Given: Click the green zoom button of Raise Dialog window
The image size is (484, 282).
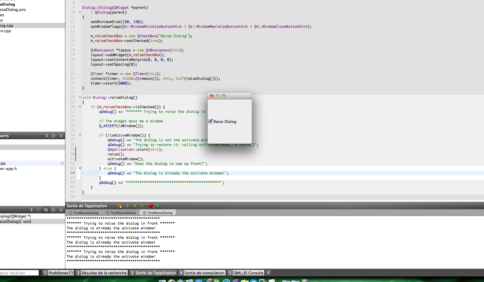Looking at the screenshot, I should (224, 96).
